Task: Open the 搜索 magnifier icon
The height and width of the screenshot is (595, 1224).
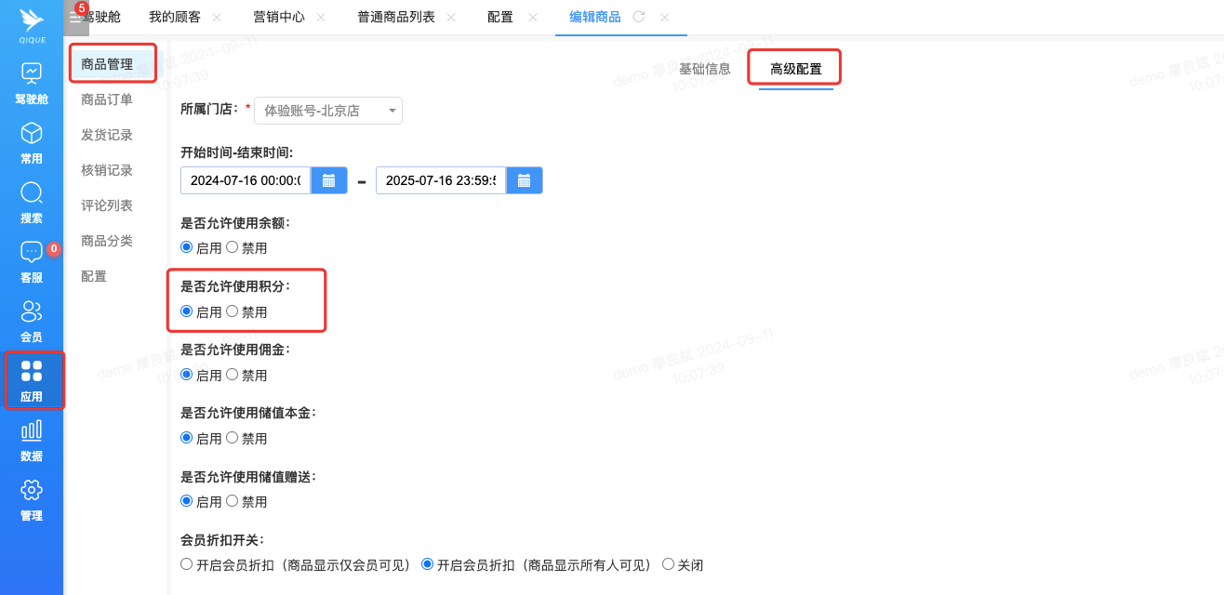Action: coord(32,201)
